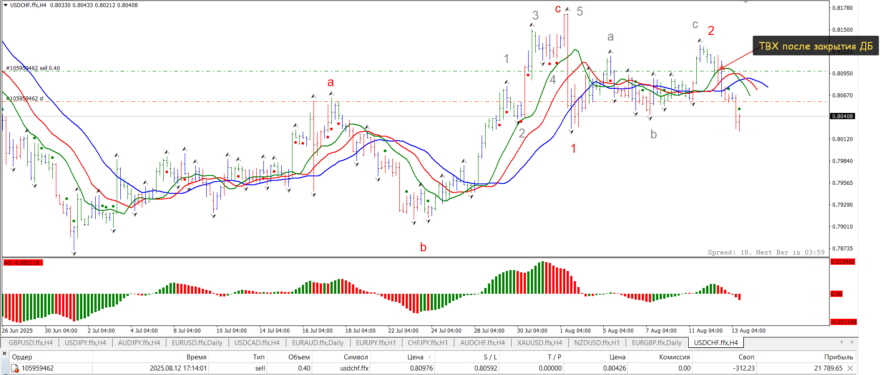This screenshot has width=881, height=375.
Task: Click the stop loss level label #105959462 sl
Action: pos(25,99)
